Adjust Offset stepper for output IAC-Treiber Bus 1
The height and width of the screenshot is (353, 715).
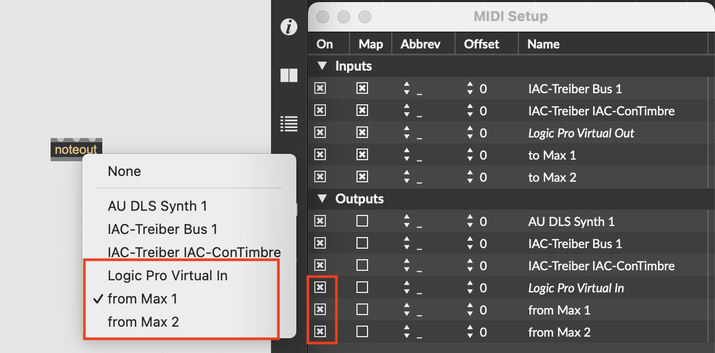point(470,243)
